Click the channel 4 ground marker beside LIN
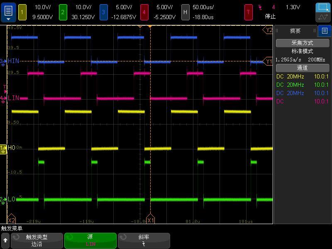 click(3, 99)
